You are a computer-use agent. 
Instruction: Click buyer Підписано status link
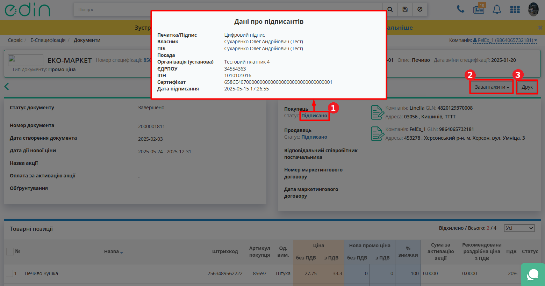314,116
